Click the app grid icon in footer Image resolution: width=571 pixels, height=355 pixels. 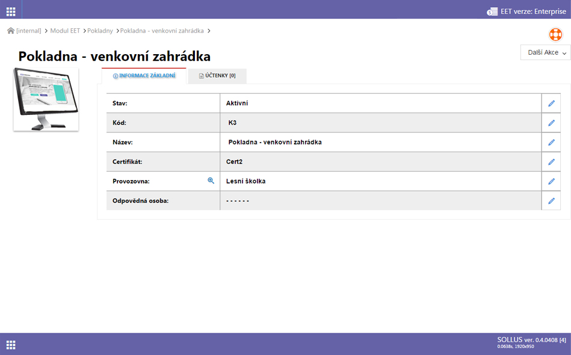[11, 345]
